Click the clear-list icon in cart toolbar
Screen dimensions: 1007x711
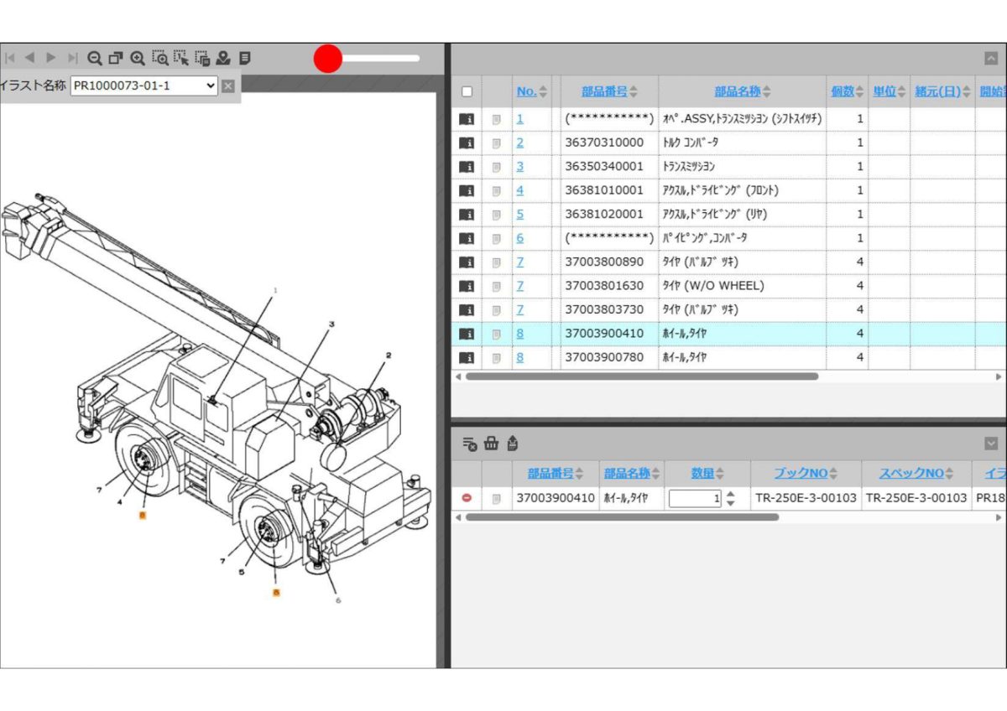(470, 444)
